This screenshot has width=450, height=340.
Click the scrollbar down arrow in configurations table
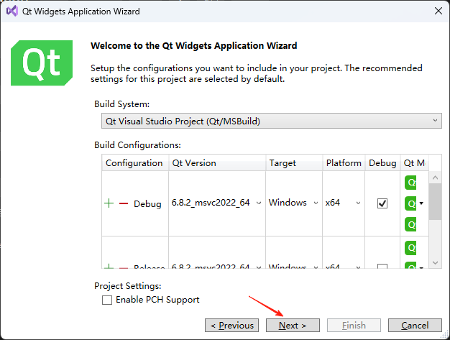(x=435, y=262)
